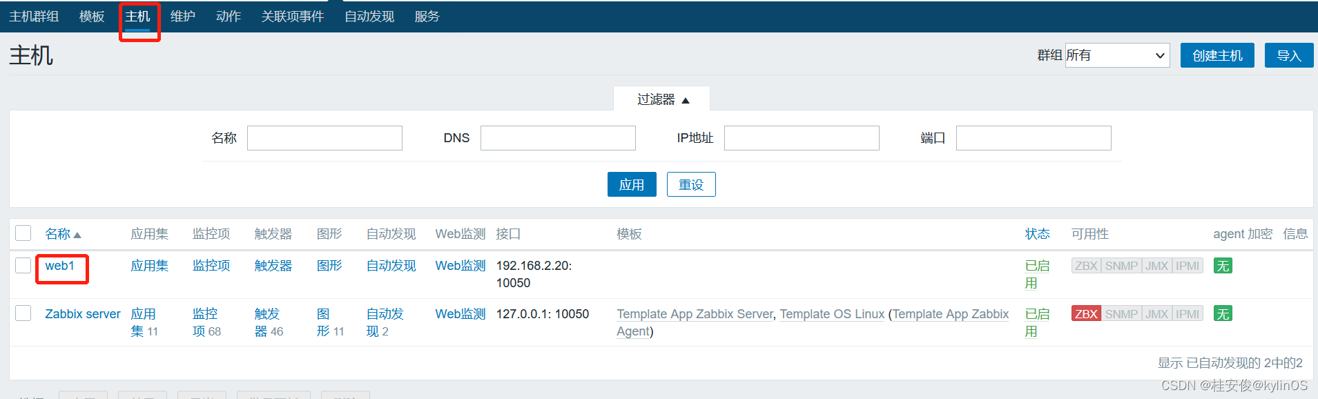
Task: Go to the Templates menu
Action: (x=92, y=17)
